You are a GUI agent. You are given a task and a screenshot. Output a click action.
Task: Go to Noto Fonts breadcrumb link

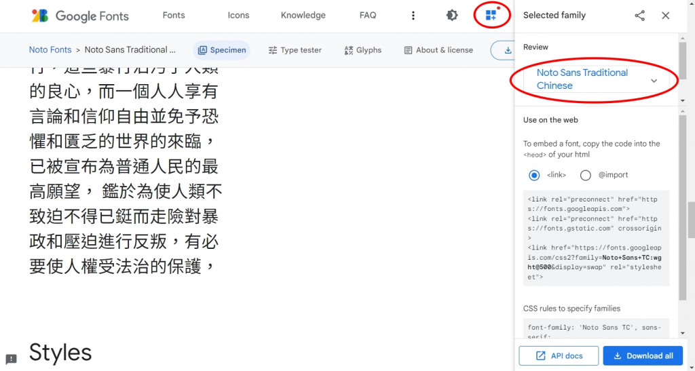point(50,50)
